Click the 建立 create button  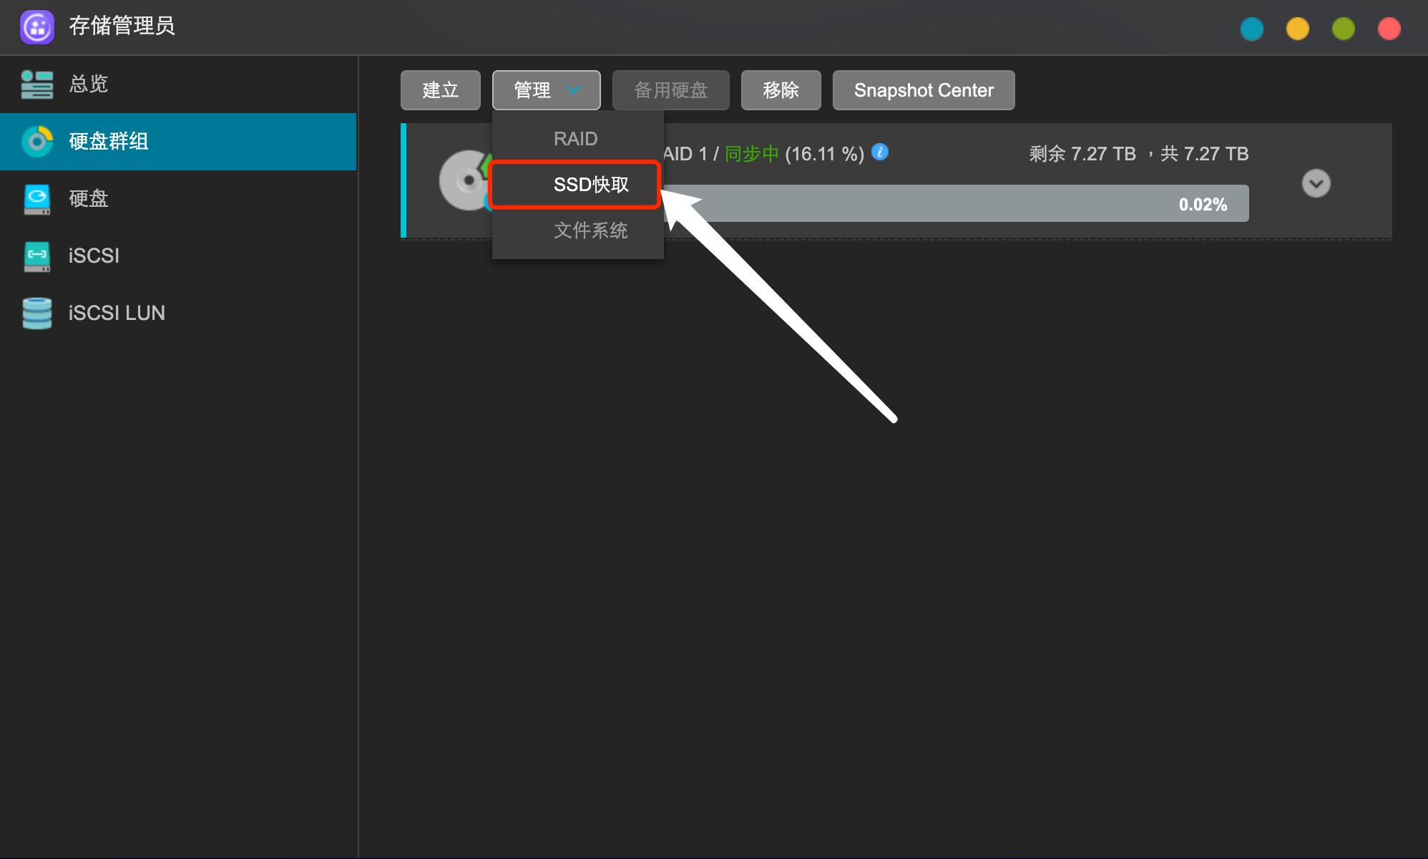click(440, 90)
